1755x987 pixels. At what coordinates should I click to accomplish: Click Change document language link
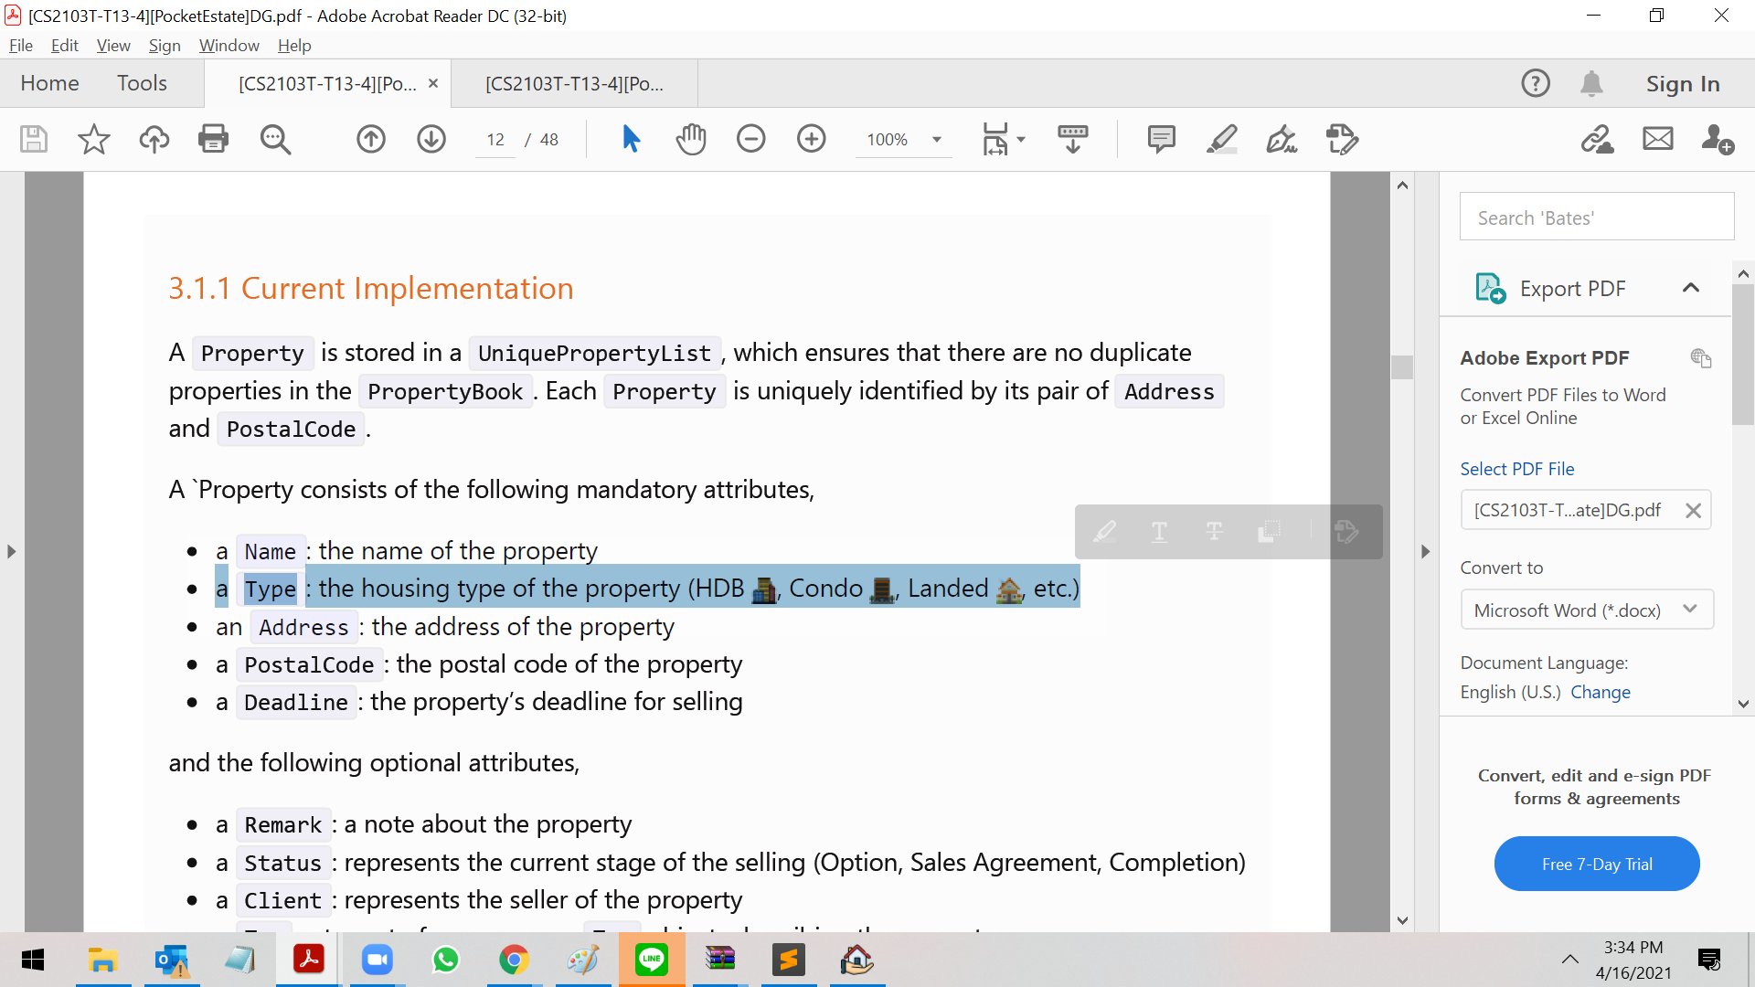click(x=1600, y=692)
